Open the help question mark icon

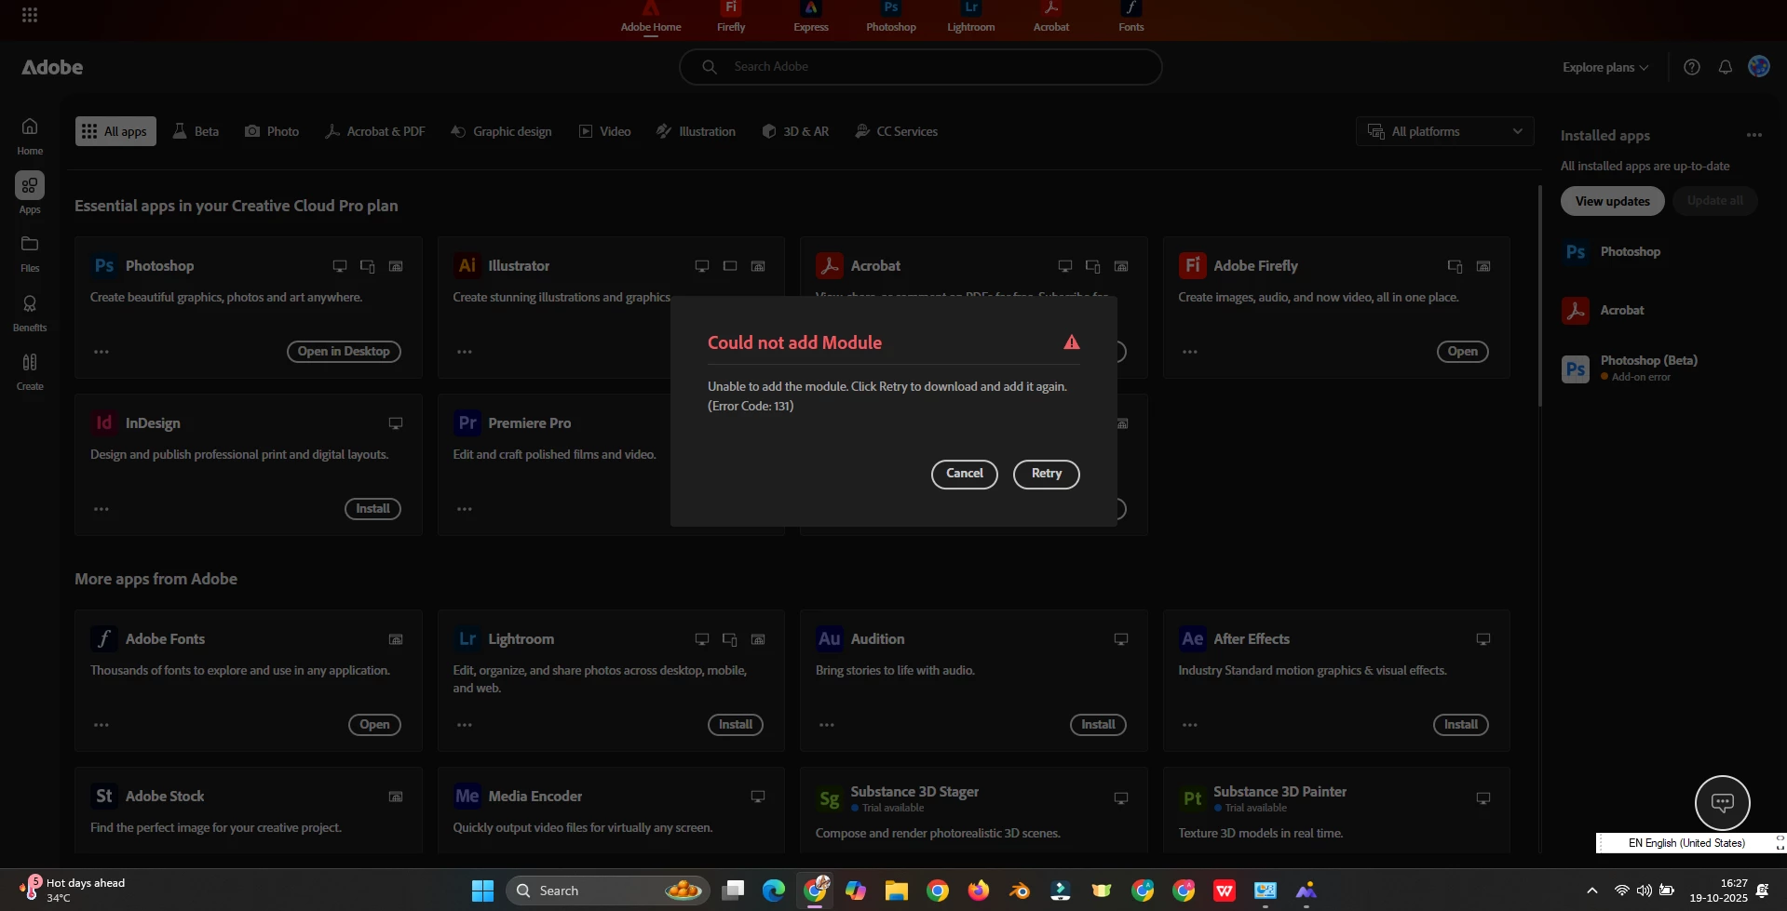point(1692,67)
